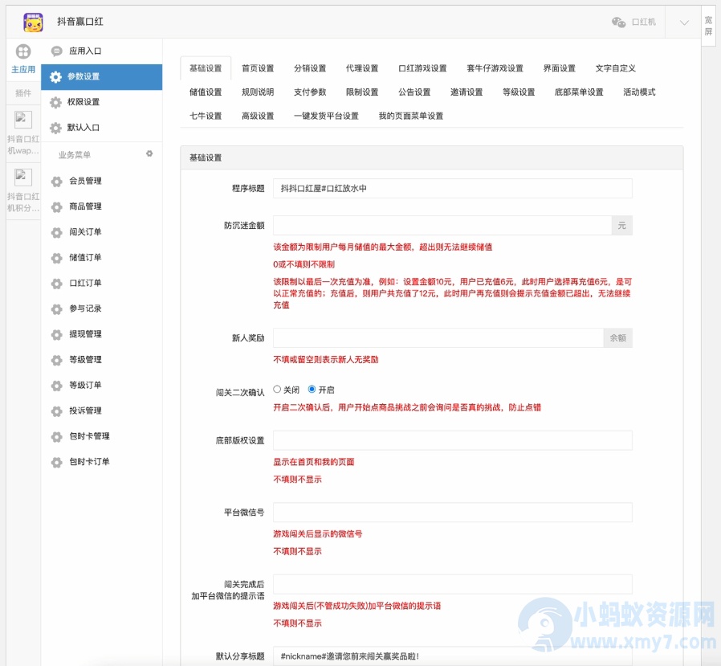Click the 防沉迷金额 input field
Viewport: 721px width, 666px height.
(x=442, y=226)
